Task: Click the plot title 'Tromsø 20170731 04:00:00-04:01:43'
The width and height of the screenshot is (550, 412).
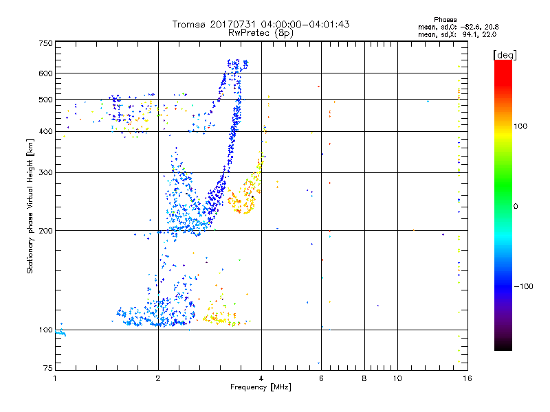Action: tap(261, 24)
